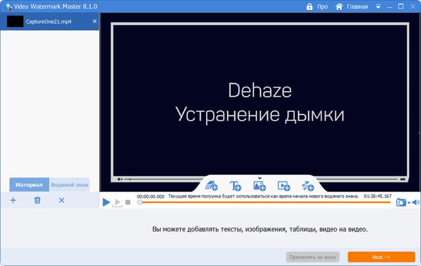The height and width of the screenshot is (266, 421).
Task: Delete selected file with trash icon
Action: point(37,200)
